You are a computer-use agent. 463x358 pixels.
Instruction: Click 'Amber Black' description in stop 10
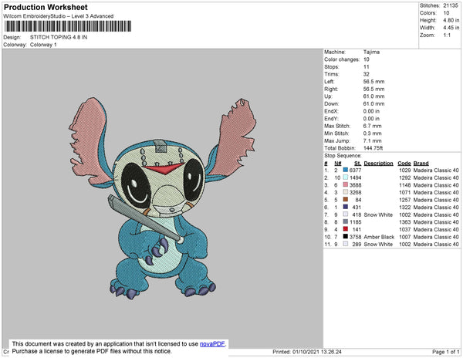(x=379, y=237)
